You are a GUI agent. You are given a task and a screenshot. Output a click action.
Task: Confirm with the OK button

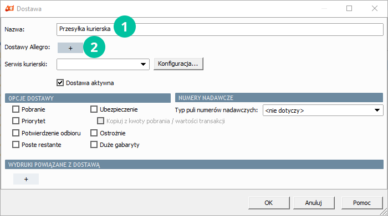269,203
